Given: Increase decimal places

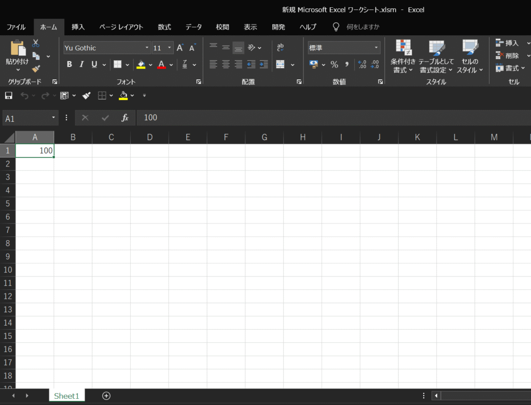Looking at the screenshot, I should tap(362, 64).
